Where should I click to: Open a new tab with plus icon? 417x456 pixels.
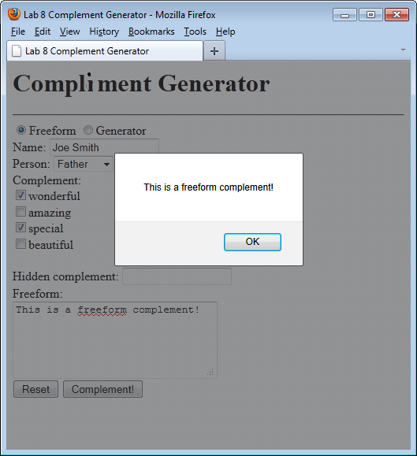(214, 51)
